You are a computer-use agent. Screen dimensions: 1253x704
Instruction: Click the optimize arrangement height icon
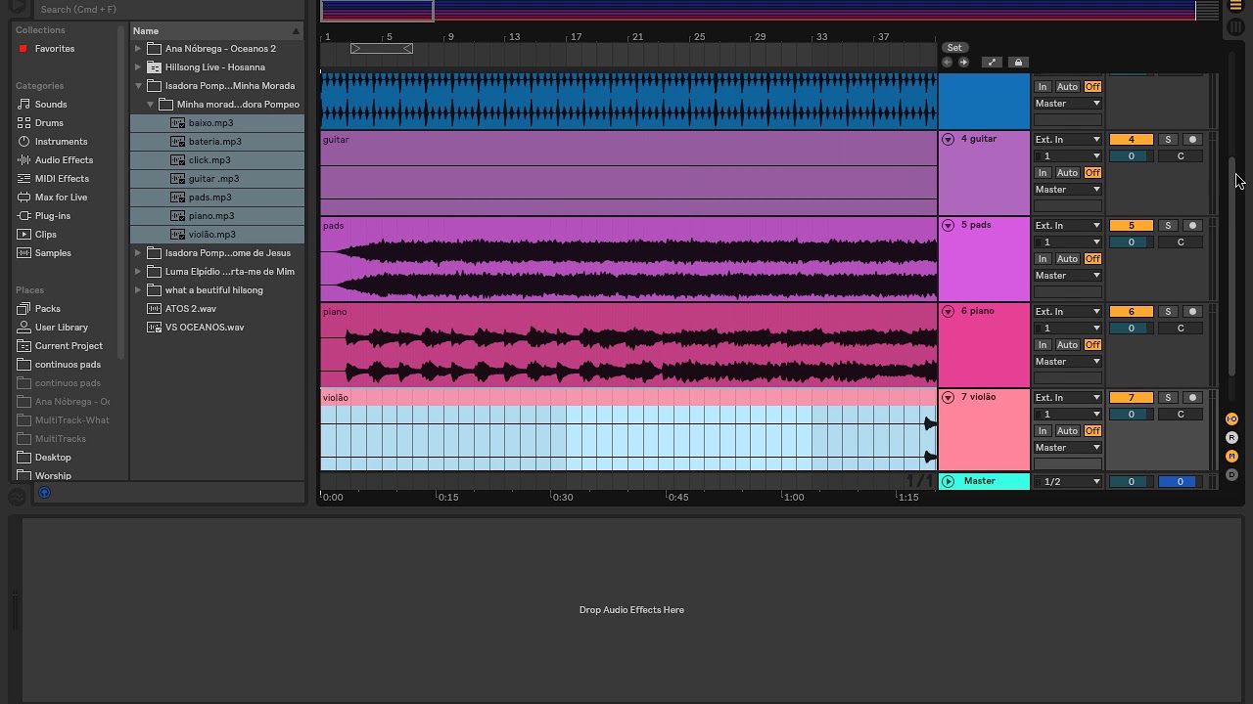pyautogui.click(x=992, y=63)
